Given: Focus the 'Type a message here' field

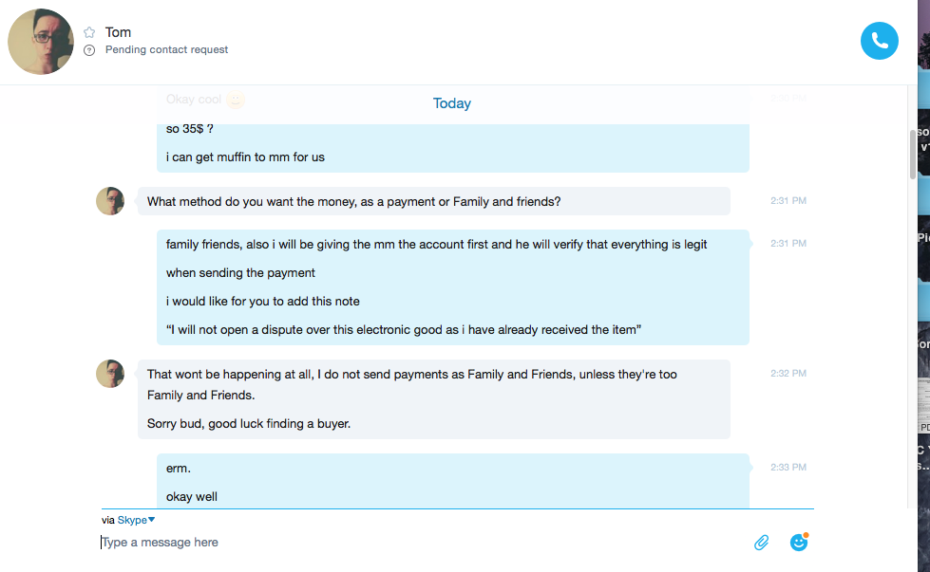Looking at the screenshot, I should (421, 543).
